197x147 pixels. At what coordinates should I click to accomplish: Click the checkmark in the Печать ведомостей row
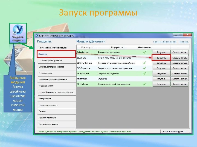tap(145, 84)
